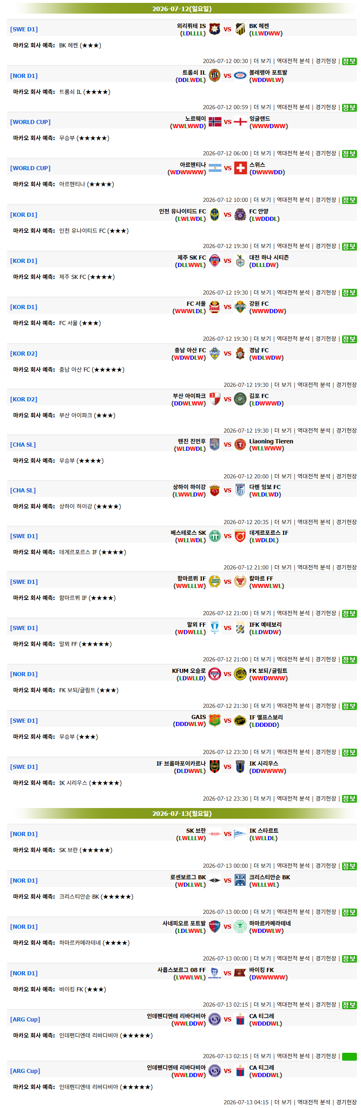Click the 말뫼 FF club logo

(x=214, y=628)
